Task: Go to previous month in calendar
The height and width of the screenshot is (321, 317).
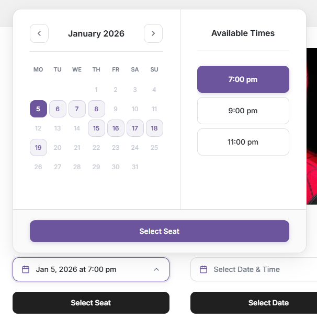Action: pos(39,34)
